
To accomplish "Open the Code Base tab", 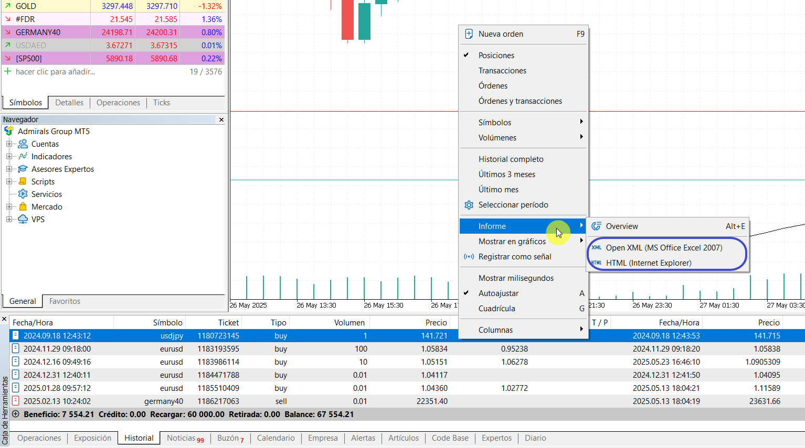I will [x=450, y=438].
